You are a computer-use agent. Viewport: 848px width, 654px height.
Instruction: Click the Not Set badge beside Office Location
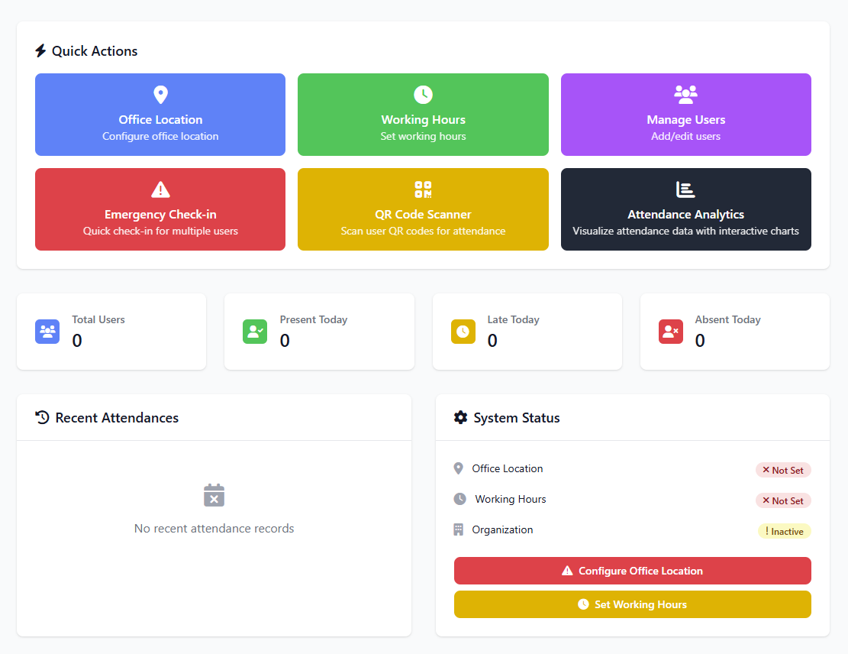[x=783, y=470]
